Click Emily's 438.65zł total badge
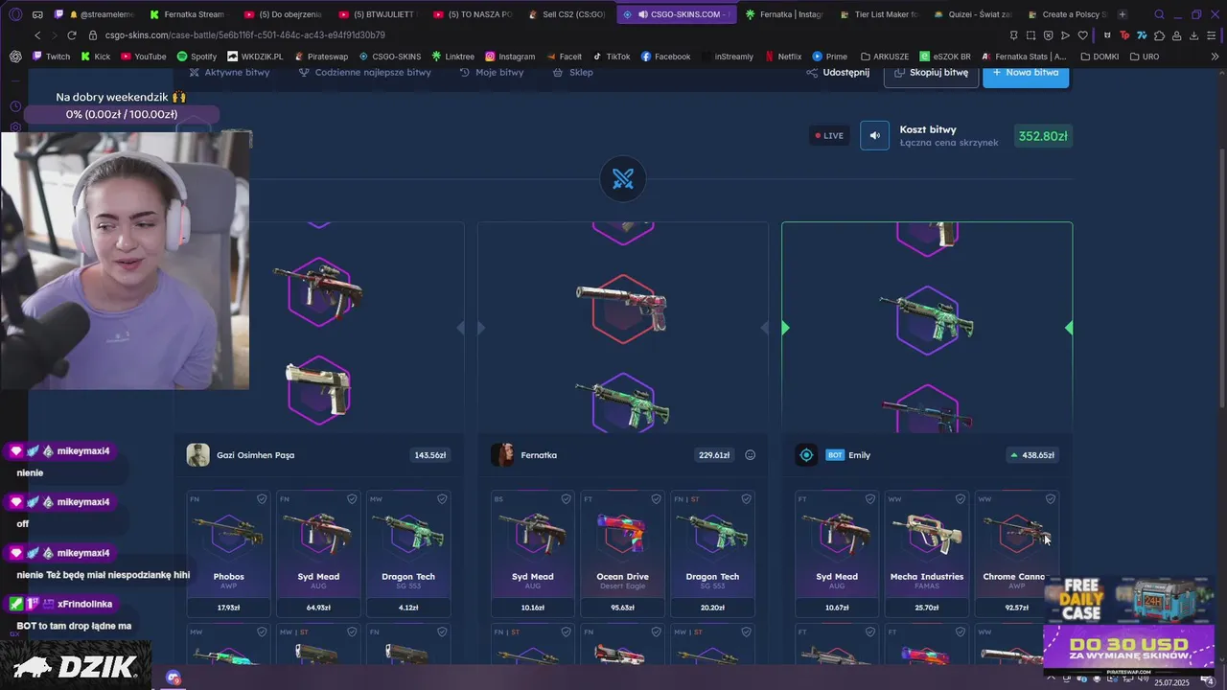Screen dimensions: 1227x690 pos(1031,455)
